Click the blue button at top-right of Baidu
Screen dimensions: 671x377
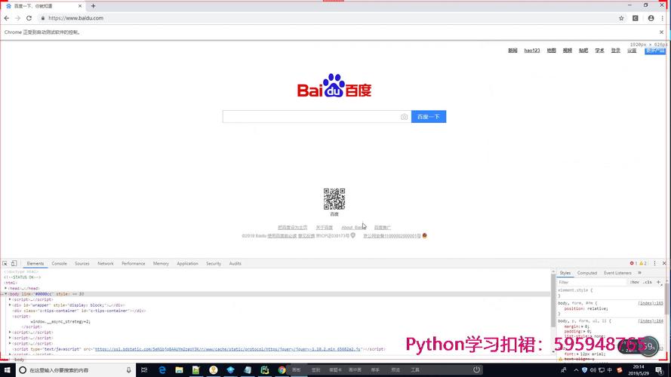click(x=655, y=51)
